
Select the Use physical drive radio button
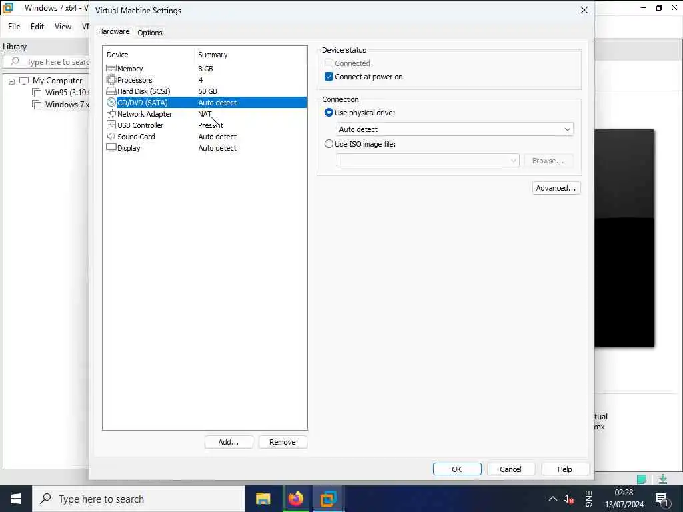coord(329,112)
